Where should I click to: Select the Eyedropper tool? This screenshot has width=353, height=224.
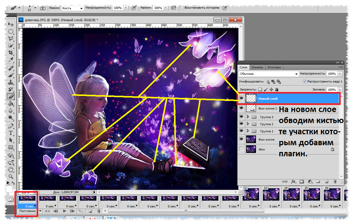coord(10,60)
